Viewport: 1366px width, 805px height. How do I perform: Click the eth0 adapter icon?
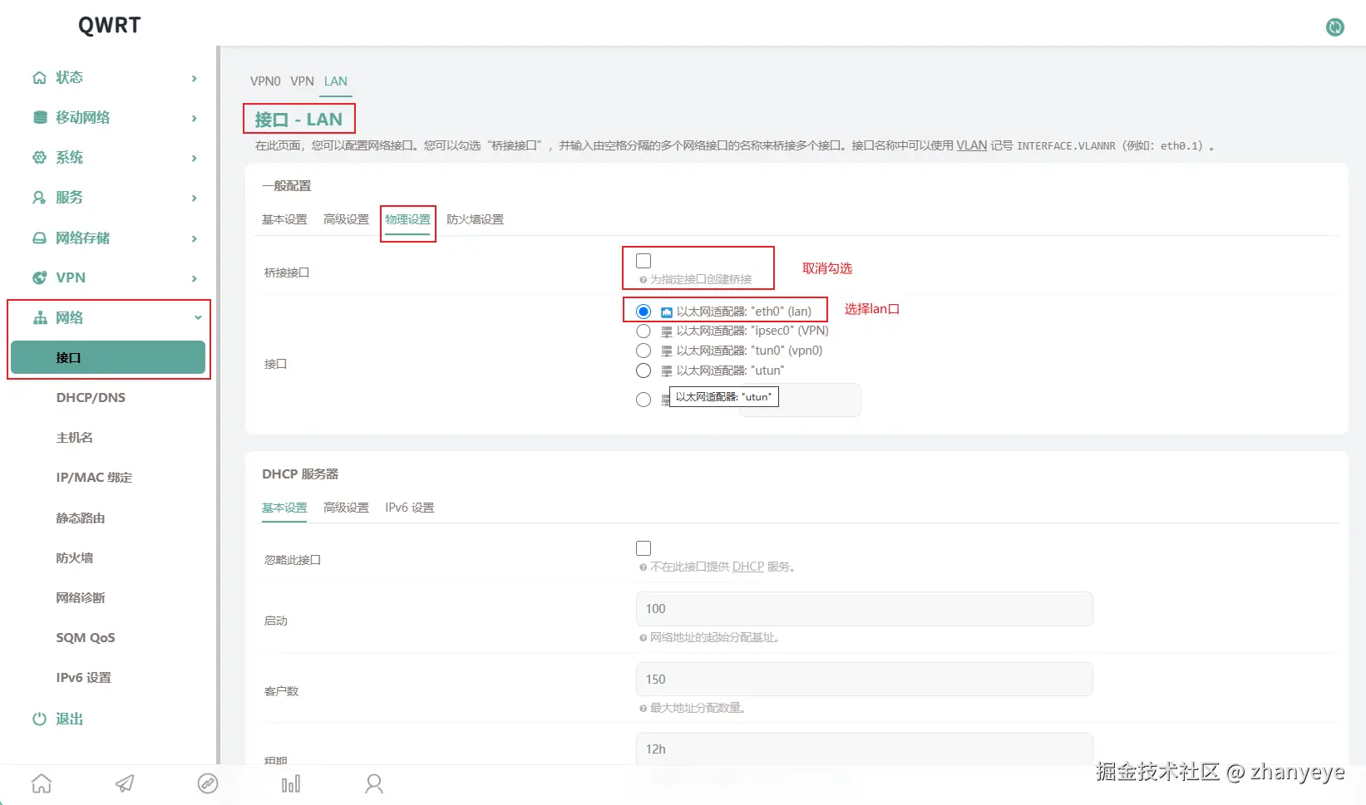tap(667, 312)
